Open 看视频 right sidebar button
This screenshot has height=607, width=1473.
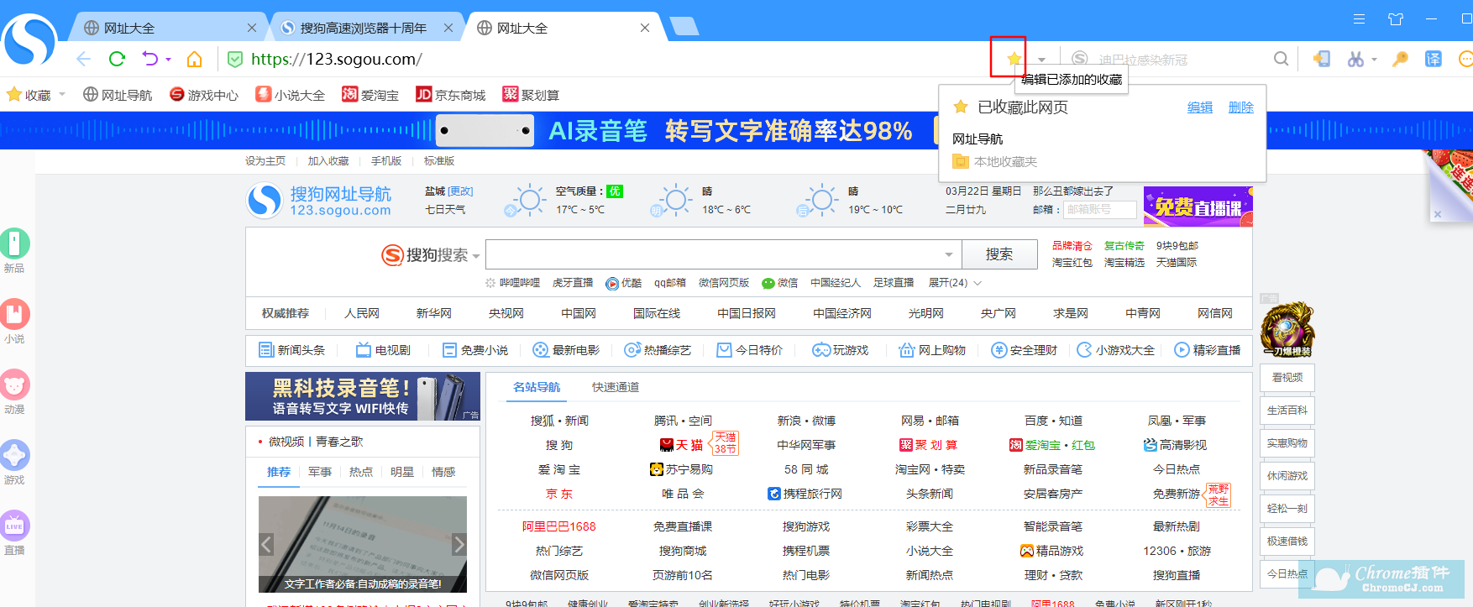(1287, 378)
